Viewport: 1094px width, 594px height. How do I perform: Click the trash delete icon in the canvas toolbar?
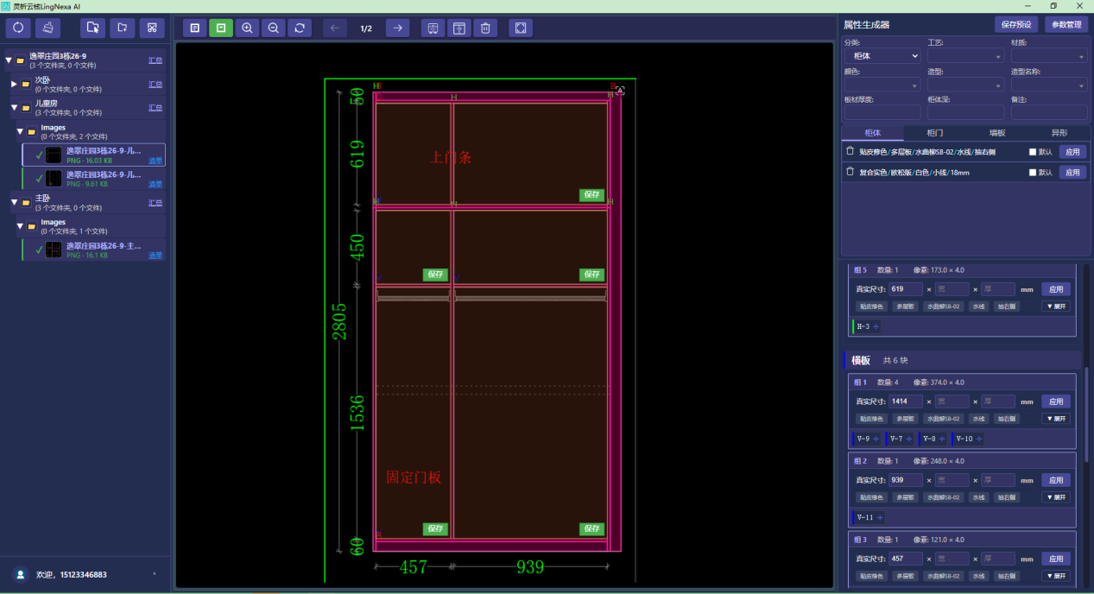pos(485,28)
